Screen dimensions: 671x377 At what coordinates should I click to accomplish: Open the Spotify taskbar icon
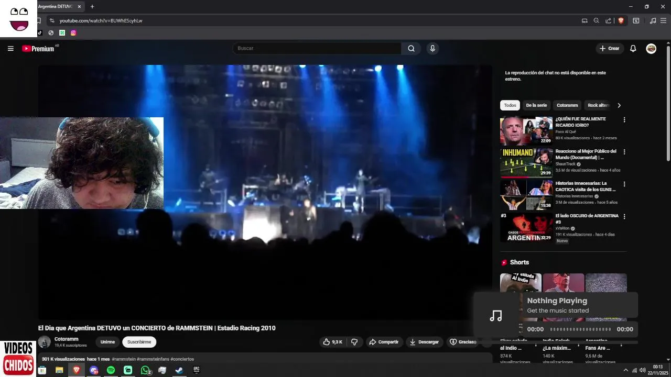[111, 370]
